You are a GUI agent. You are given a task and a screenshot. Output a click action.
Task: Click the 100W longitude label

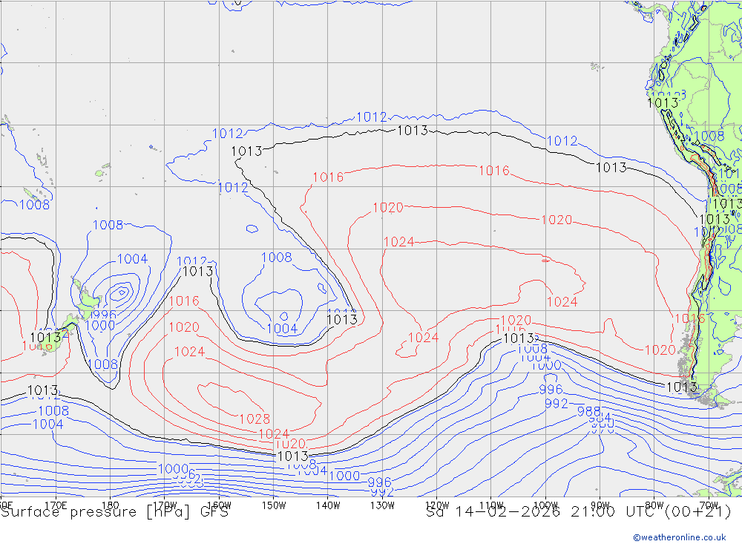545,505
